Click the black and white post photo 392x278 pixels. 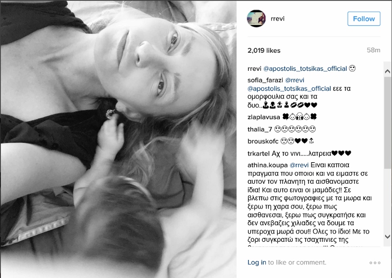[118, 139]
